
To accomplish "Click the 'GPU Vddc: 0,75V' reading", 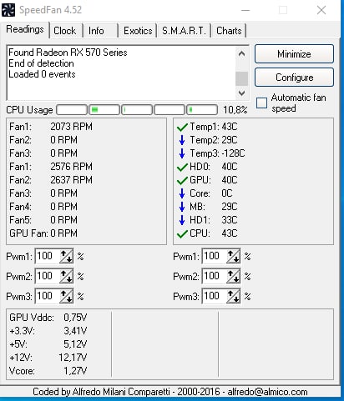I will (x=48, y=318).
